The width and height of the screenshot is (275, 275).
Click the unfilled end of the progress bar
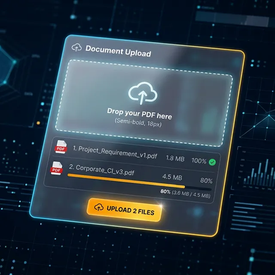click(x=199, y=189)
